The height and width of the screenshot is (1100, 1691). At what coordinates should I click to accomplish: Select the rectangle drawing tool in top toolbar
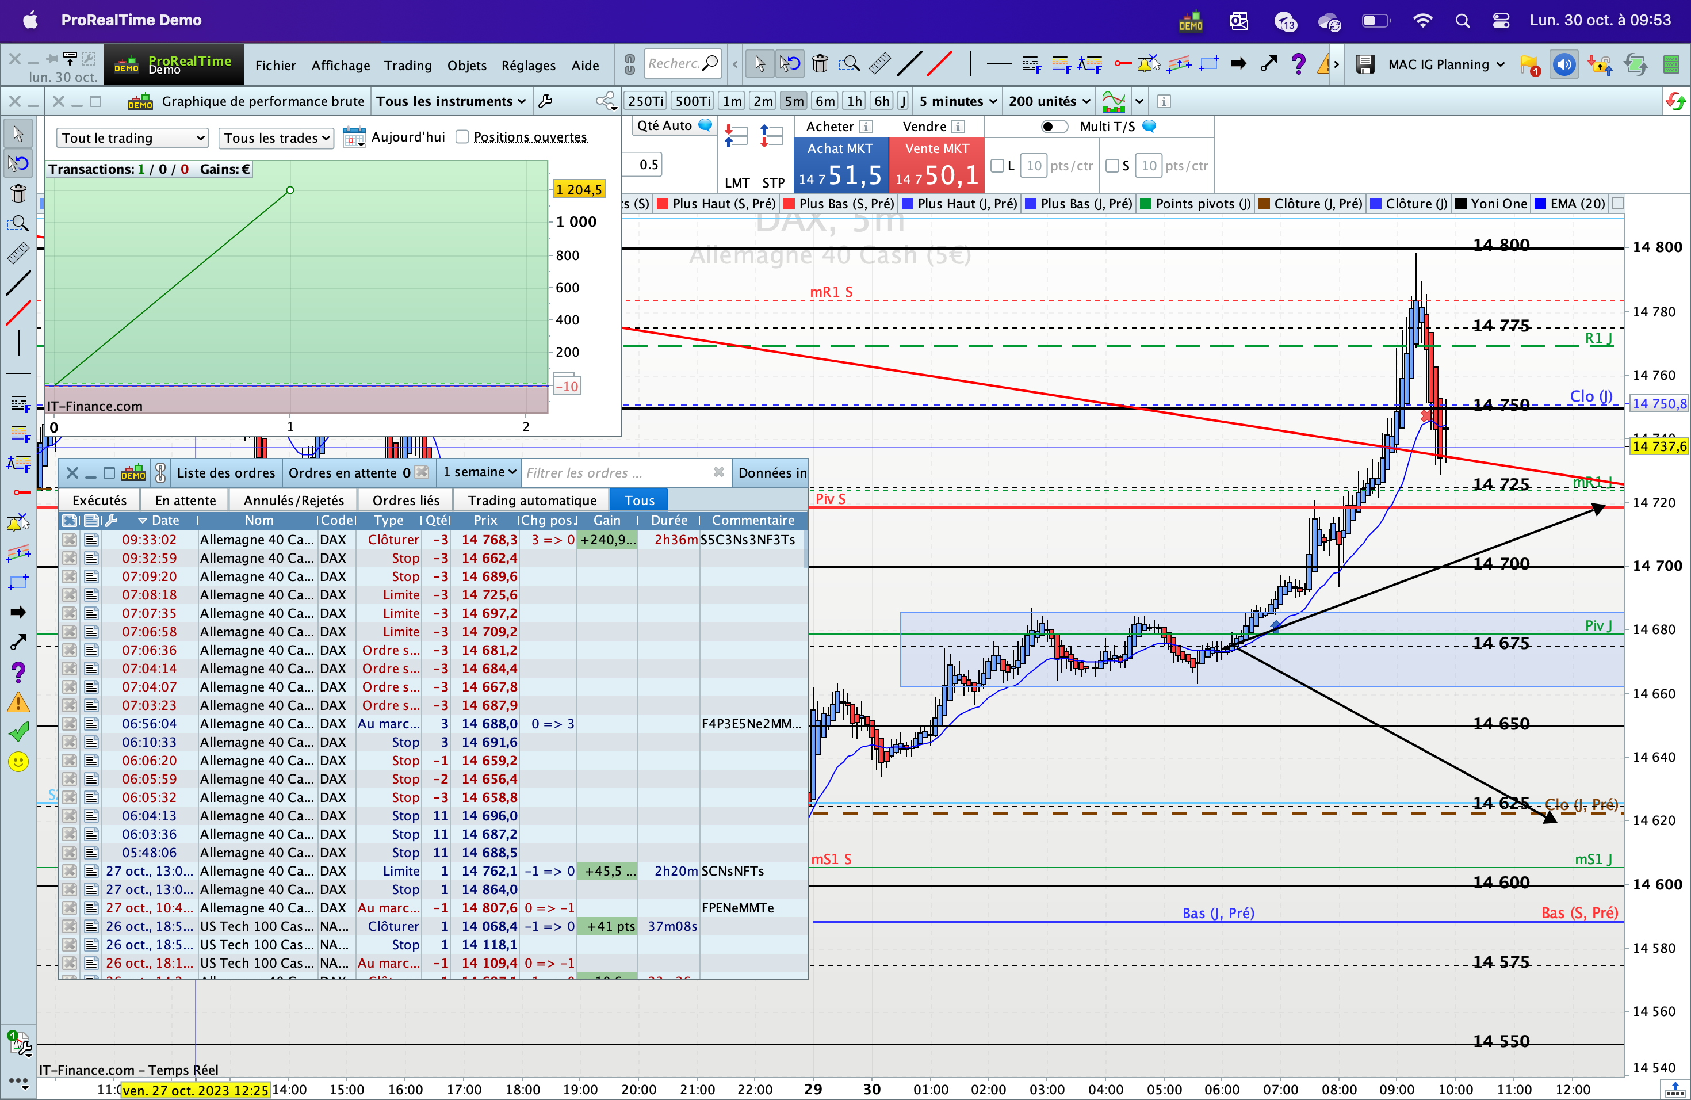coord(1208,64)
